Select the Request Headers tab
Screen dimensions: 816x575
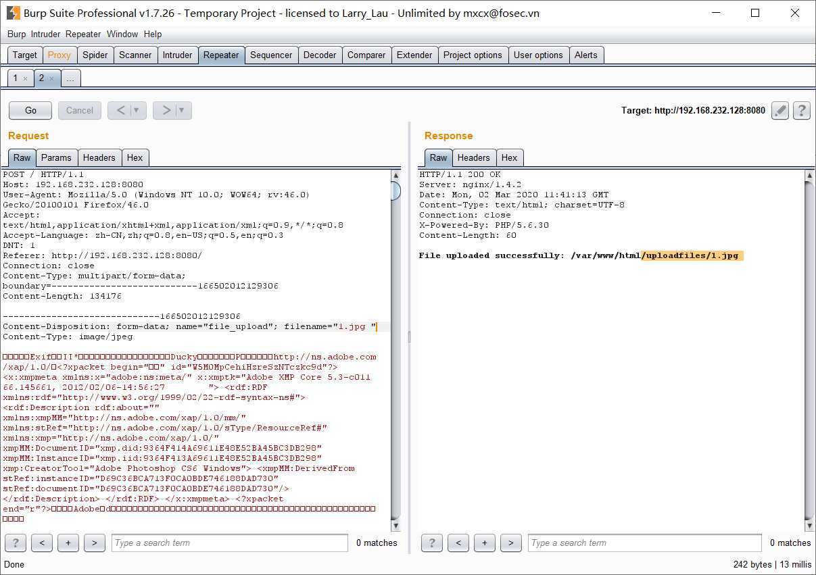click(99, 157)
